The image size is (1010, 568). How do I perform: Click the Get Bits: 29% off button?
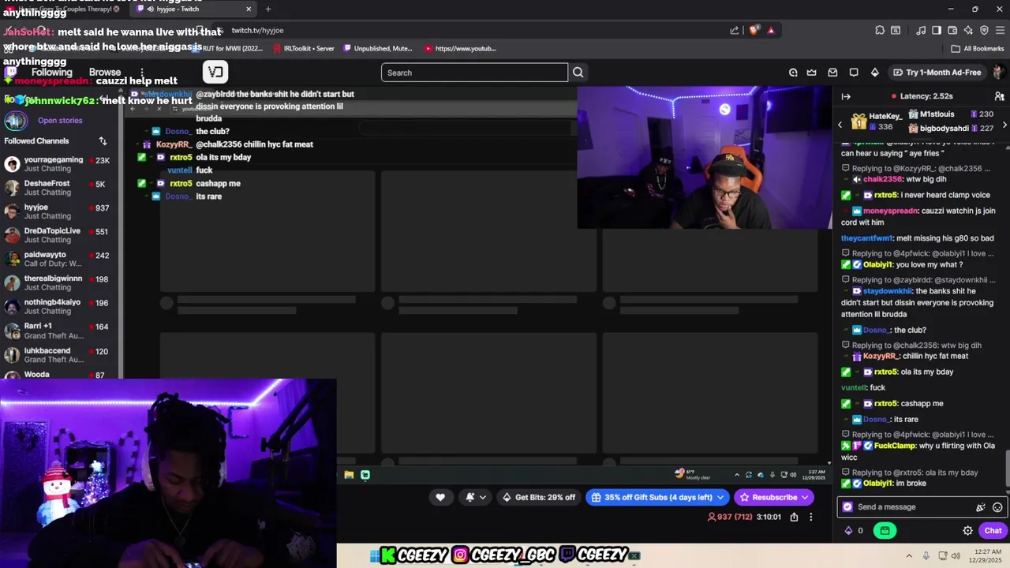[537, 497]
